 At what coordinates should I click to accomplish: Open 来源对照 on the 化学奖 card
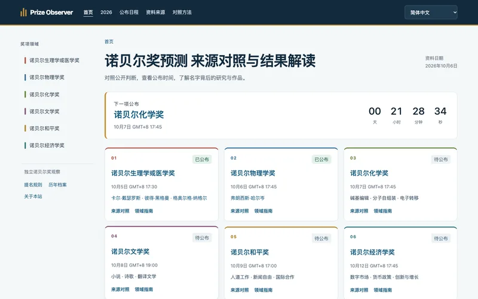359,211
